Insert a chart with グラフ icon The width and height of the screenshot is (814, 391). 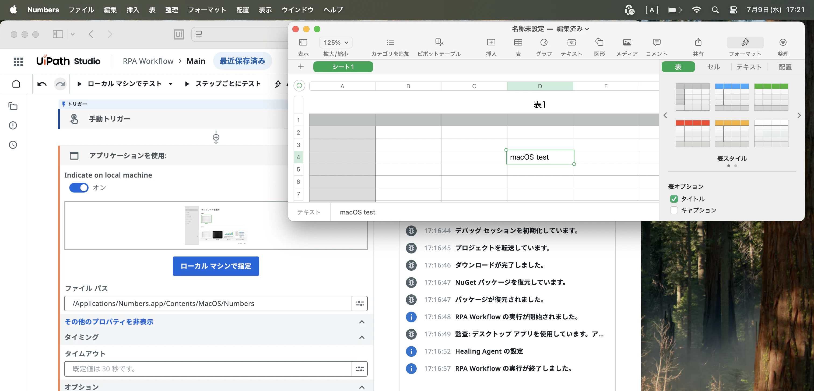click(x=544, y=42)
